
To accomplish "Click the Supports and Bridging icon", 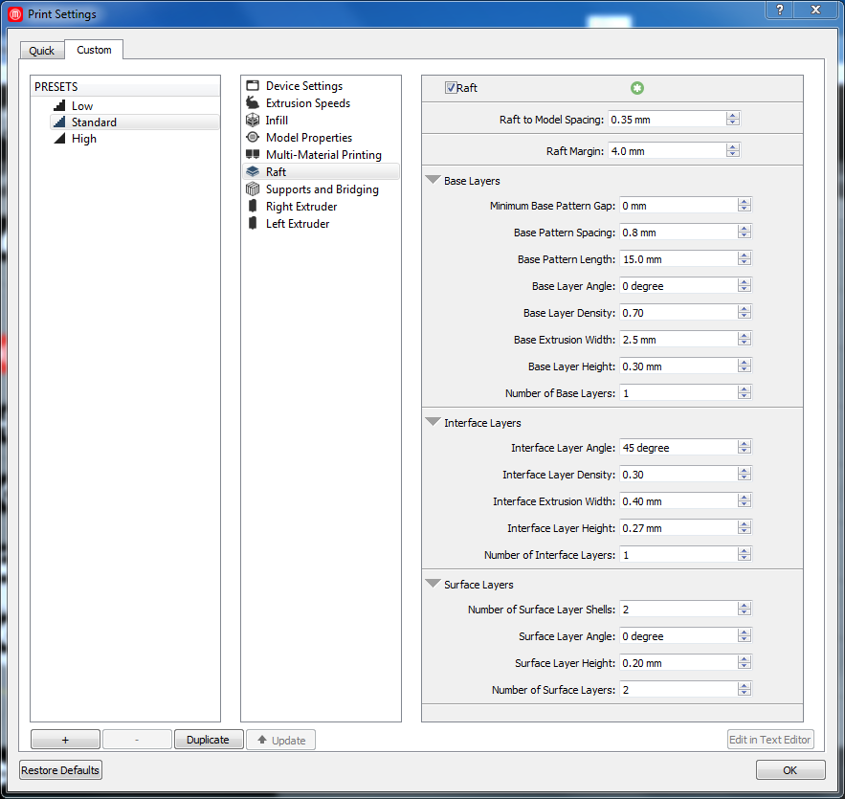I will tap(253, 189).
